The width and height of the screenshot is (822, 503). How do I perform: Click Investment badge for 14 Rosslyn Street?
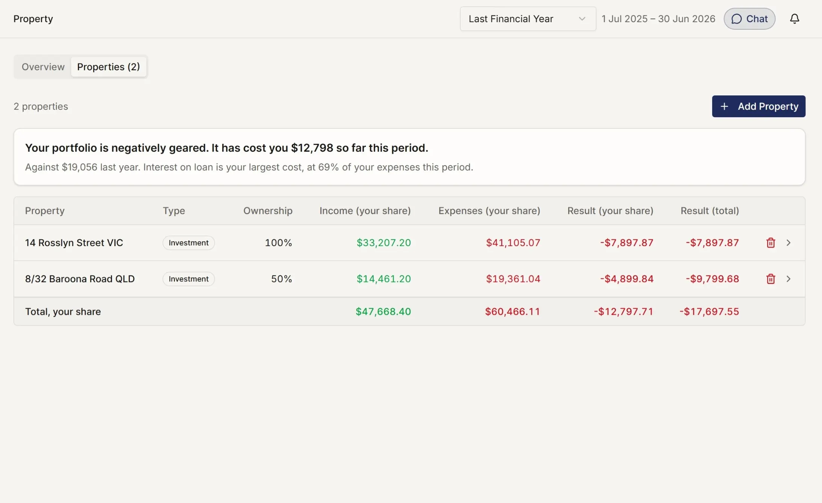tap(188, 243)
